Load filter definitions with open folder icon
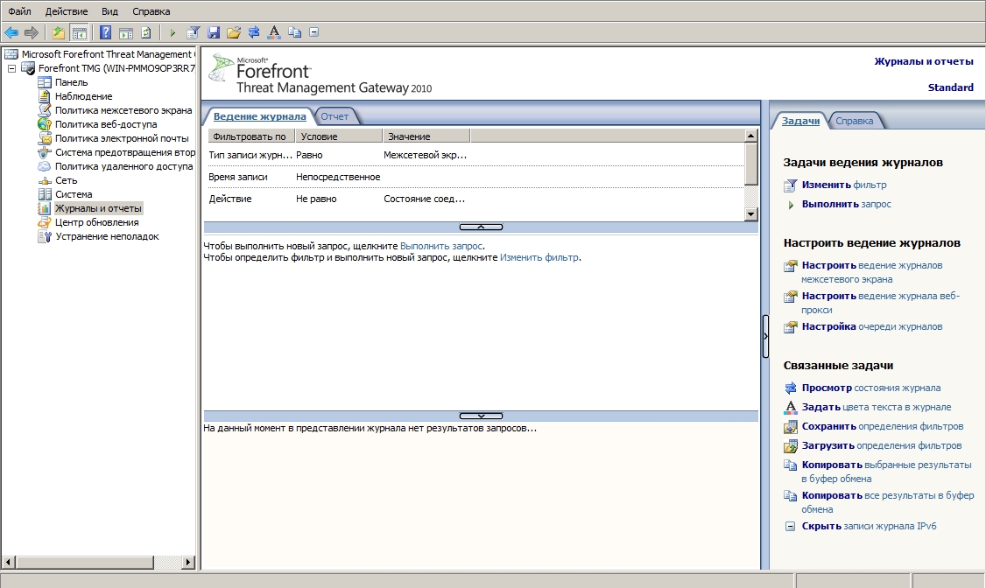The image size is (986, 588). pos(234,32)
